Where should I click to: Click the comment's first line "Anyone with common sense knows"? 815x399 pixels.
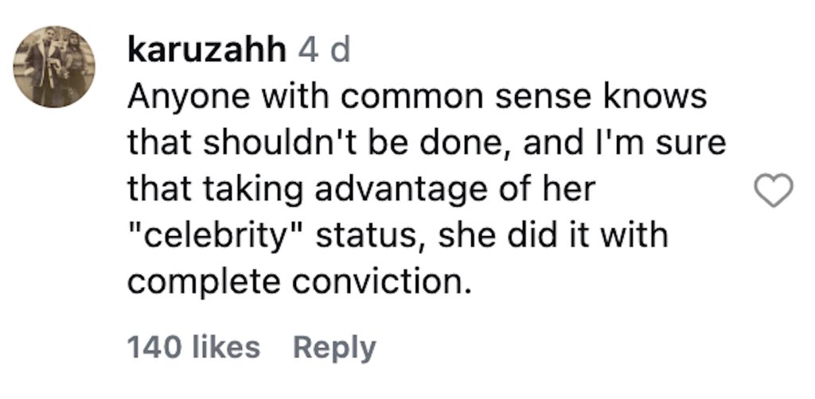coord(417,98)
